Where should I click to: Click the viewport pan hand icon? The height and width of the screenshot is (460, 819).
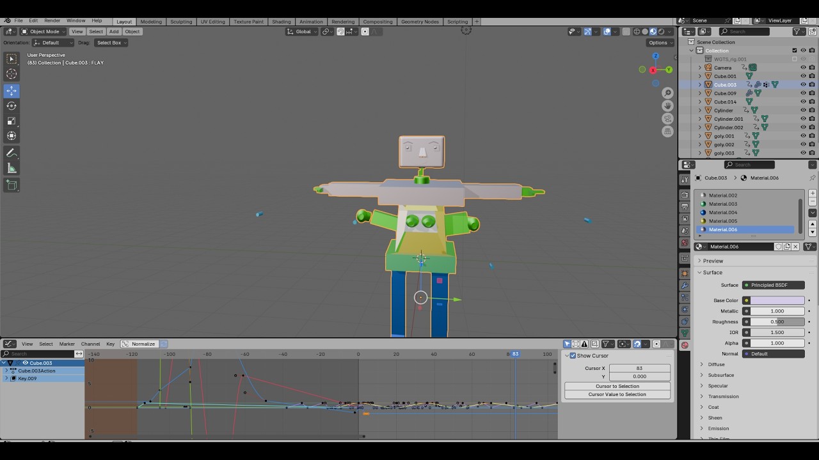(x=667, y=106)
